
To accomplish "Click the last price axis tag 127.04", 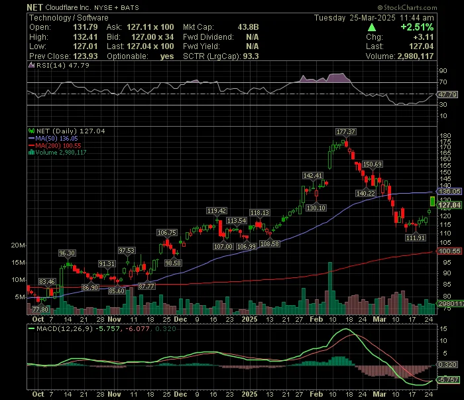I will [449, 205].
